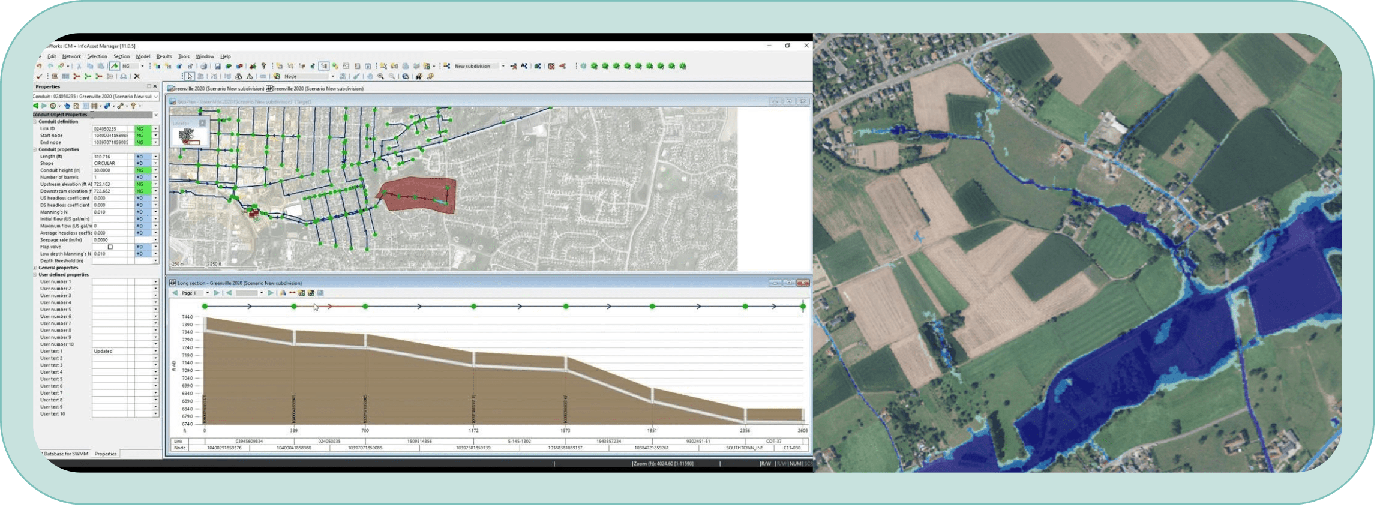Open the Conduit object selector dropdown
This screenshot has width=1380, height=510.
click(x=155, y=96)
